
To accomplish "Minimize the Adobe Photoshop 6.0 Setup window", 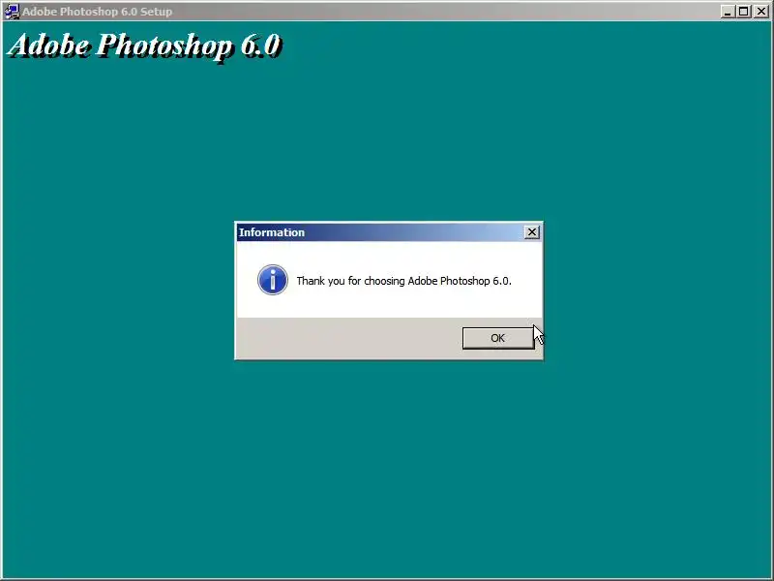I will click(727, 12).
